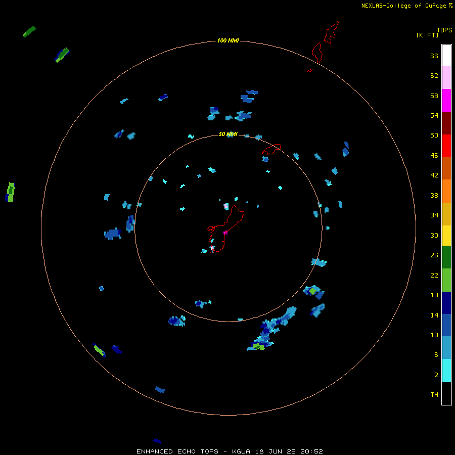Screen dimensions: 455x455
Task: Click the '18' scale label in legend
Action: click(x=434, y=295)
